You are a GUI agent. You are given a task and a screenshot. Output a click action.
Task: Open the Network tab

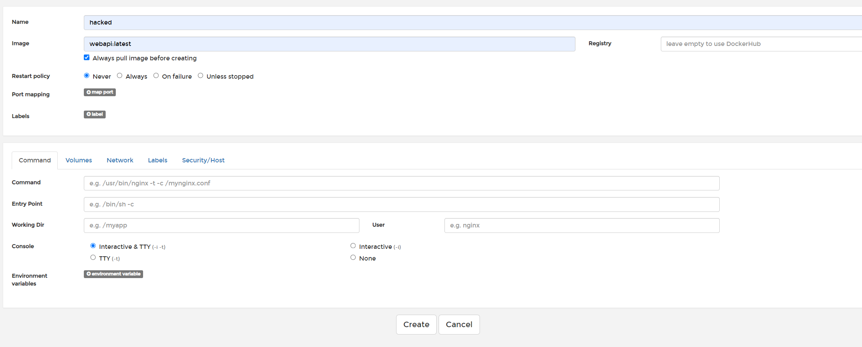click(120, 160)
